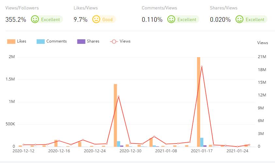The height and width of the screenshot is (163, 275).
Task: Click the Views line marker icon in legend
Action: (x=114, y=42)
